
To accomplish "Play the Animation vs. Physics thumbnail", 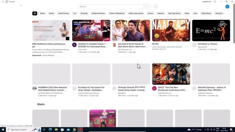I will coord(211,30).
